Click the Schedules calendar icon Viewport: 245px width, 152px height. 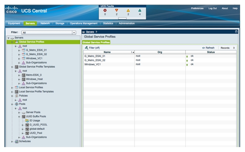tap(17, 141)
